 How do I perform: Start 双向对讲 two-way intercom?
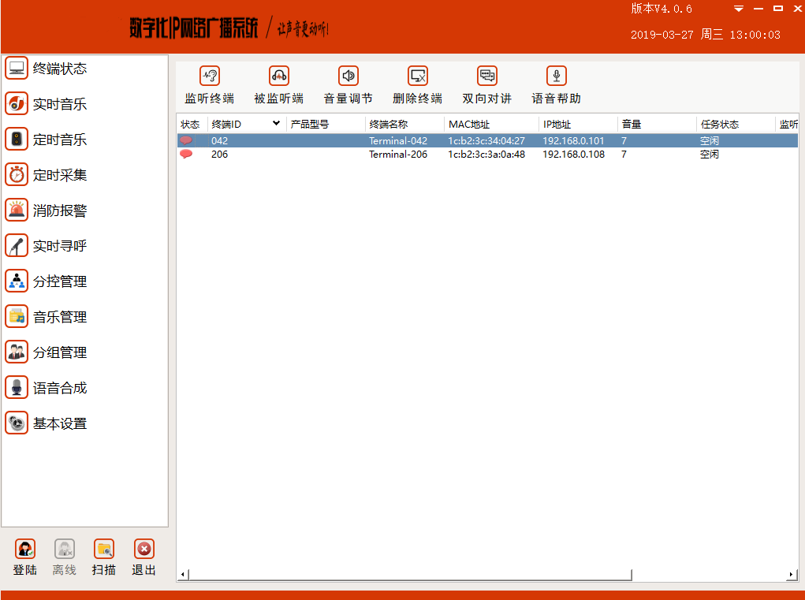point(486,83)
